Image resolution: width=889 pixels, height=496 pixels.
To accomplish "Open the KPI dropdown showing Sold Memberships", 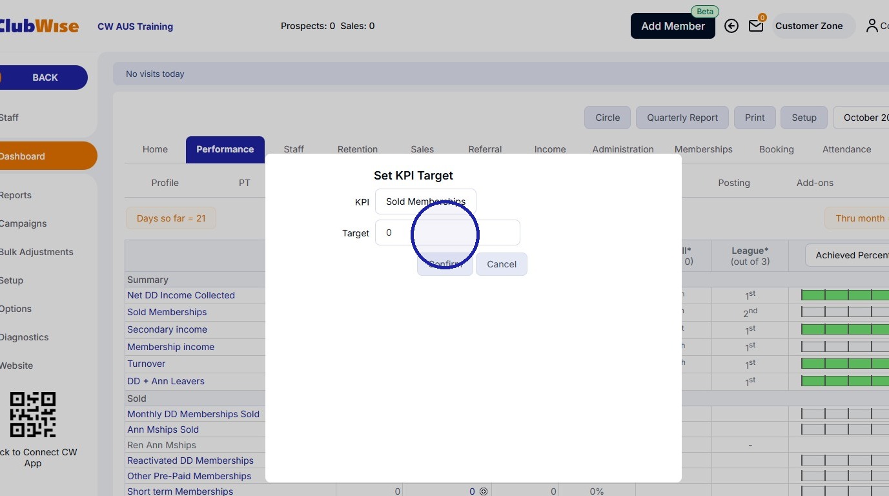I will coord(425,201).
